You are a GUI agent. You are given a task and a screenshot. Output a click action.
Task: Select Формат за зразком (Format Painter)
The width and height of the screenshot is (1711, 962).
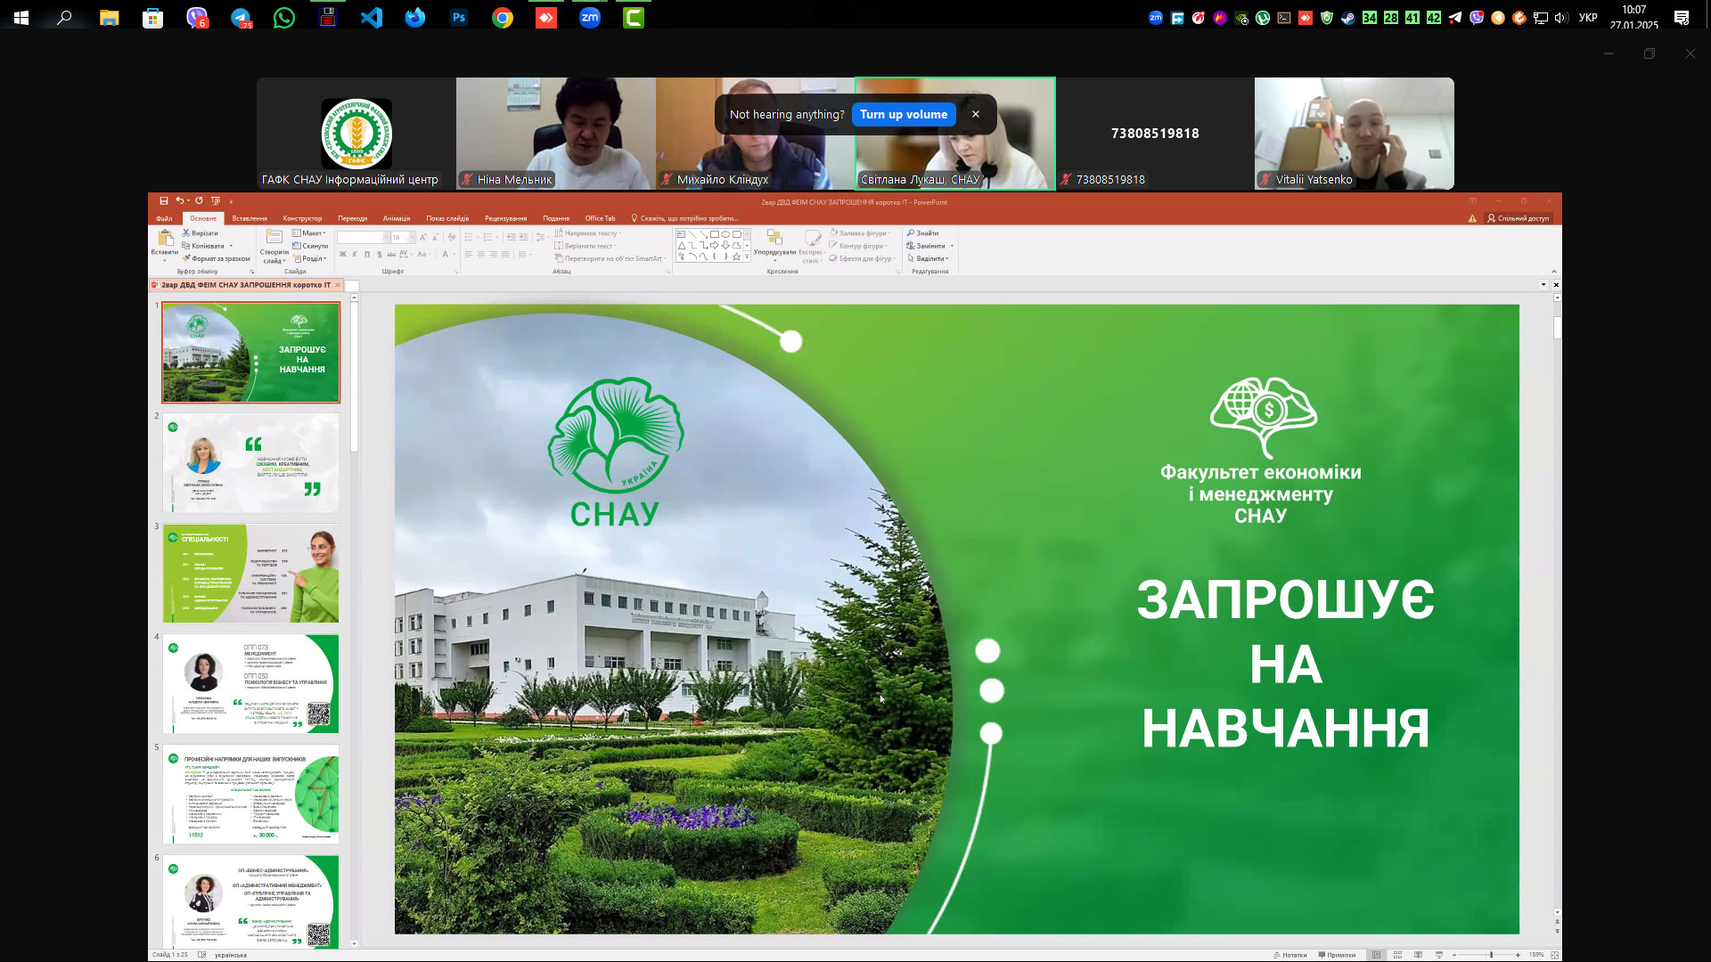tap(217, 258)
